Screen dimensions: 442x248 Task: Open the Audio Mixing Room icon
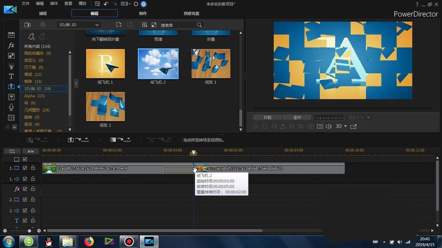(11, 97)
